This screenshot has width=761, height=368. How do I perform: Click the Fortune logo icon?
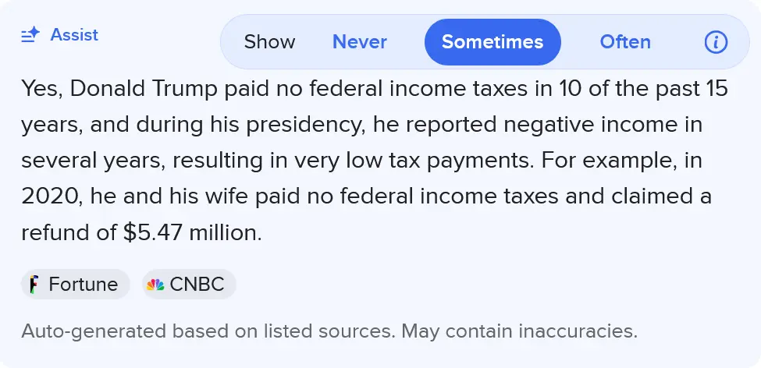point(34,285)
